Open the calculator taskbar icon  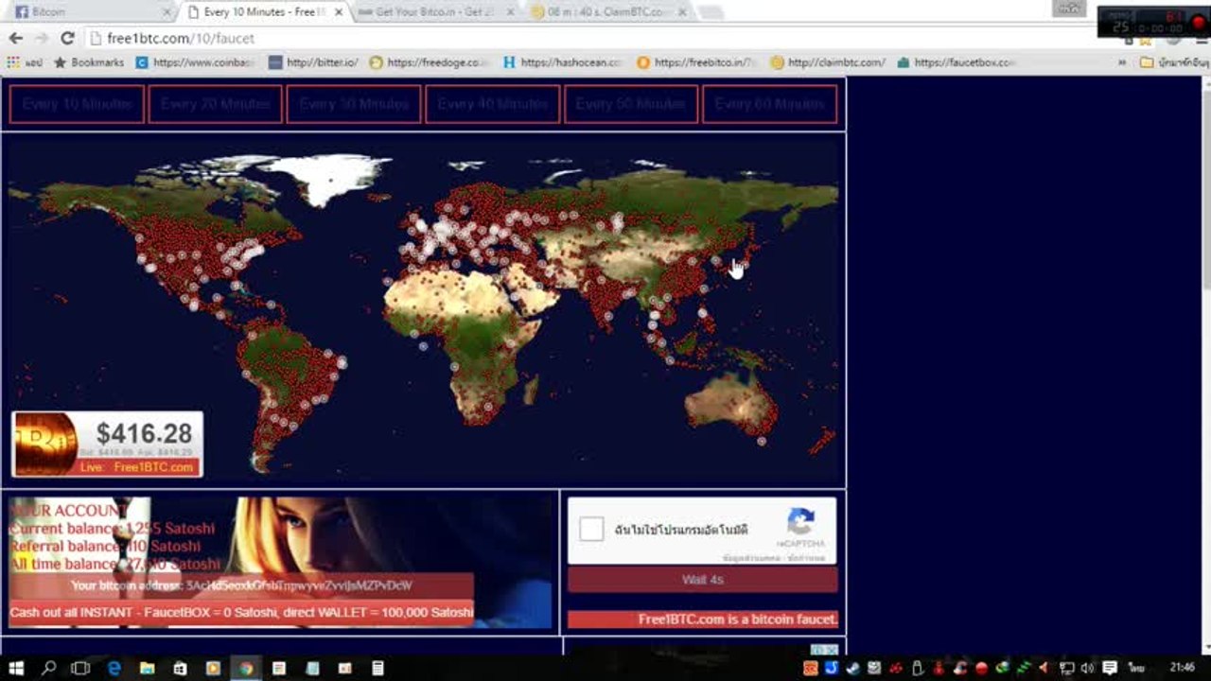tap(377, 668)
